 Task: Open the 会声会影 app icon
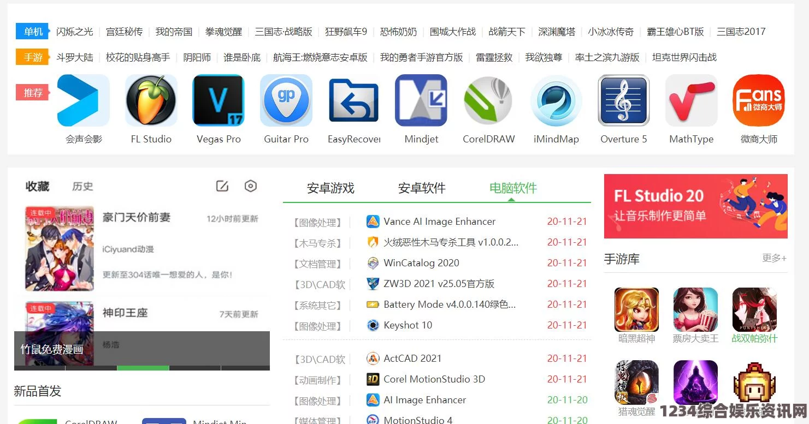[84, 100]
